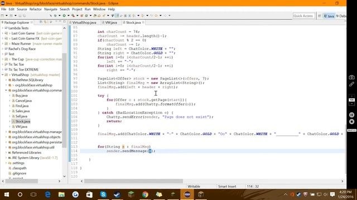Click the Open Perspective icon
This screenshot has width=357, height=200.
[320, 16]
